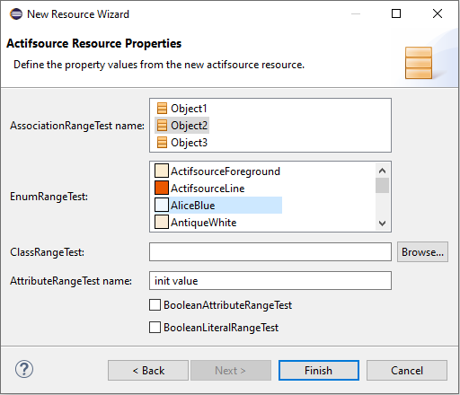Select the Object1 resource icon
Screen dimensions: 460x395
[162, 109]
